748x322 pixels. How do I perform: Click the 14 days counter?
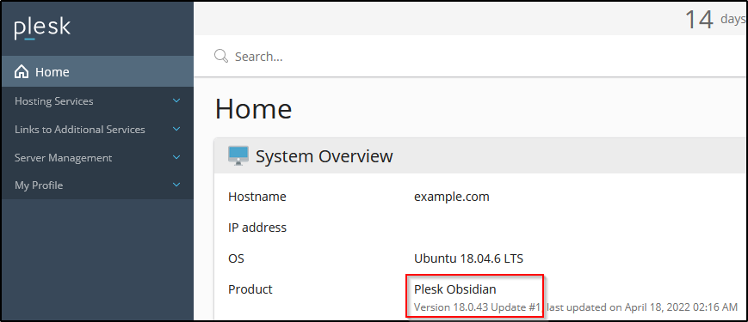point(715,20)
